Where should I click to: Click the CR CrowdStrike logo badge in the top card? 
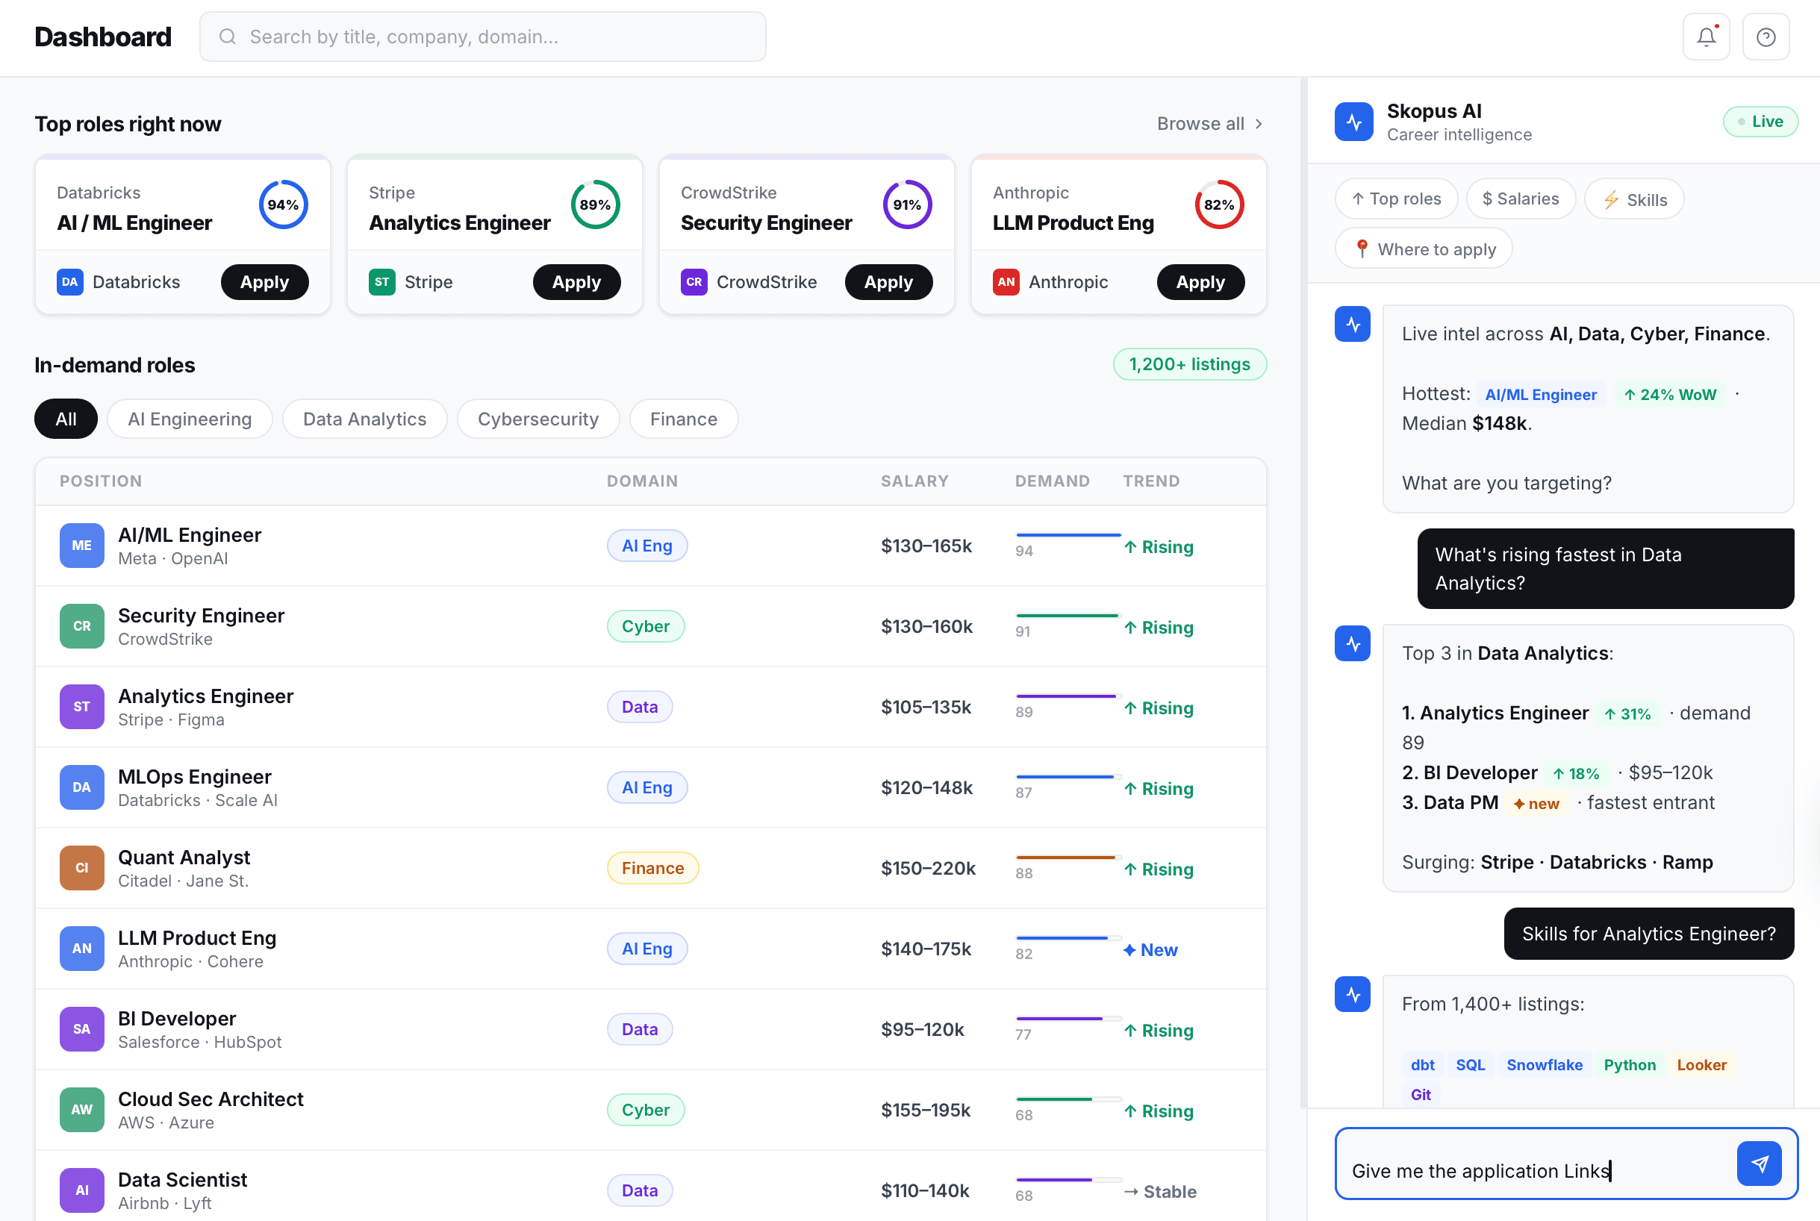click(x=694, y=282)
